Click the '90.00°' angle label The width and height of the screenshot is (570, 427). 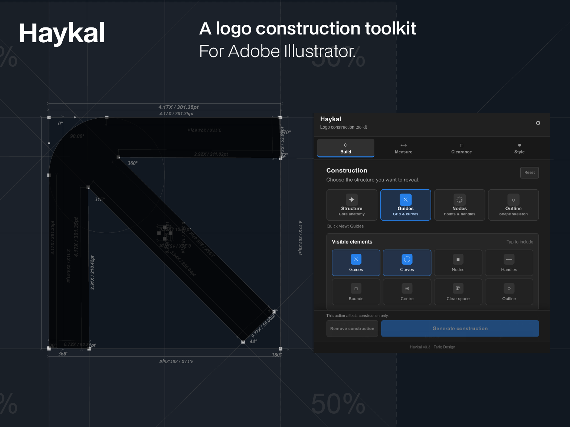tap(77, 136)
